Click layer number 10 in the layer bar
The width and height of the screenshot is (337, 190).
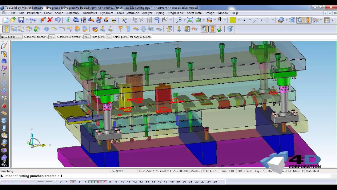coord(122,182)
